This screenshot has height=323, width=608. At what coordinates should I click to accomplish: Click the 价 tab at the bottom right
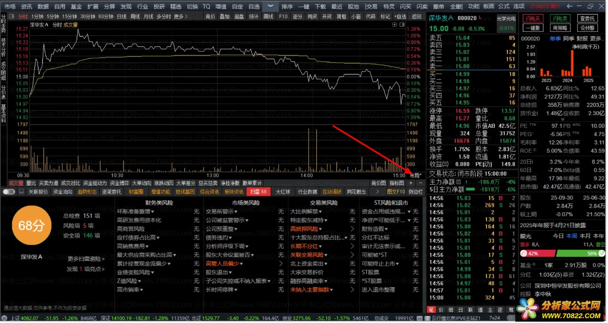441,309
